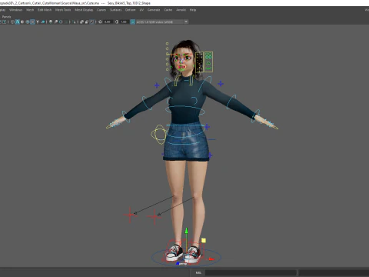
Task: Toggle smooth shade all display
Action: click(x=18, y=22)
